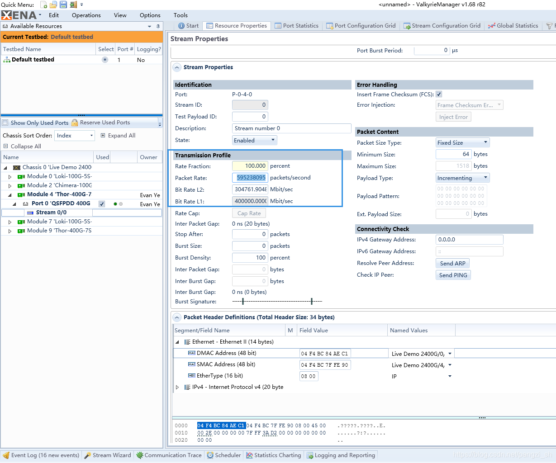Collapse the Packet Header Definitions section
This screenshot has width=556, height=463.
click(x=177, y=317)
